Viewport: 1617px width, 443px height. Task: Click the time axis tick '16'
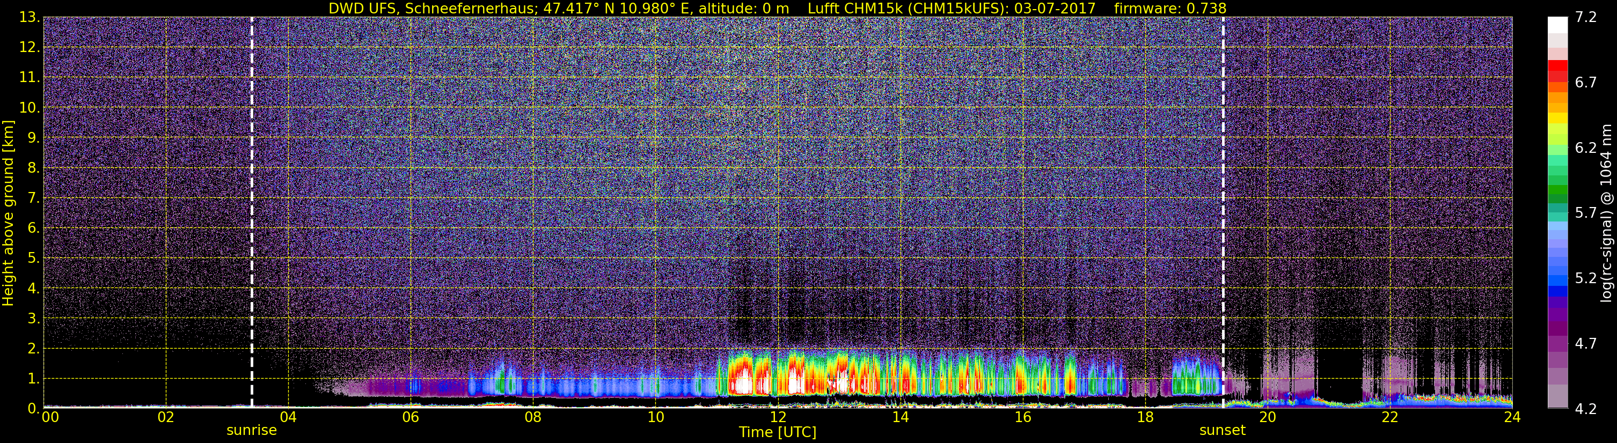pyautogui.click(x=1022, y=417)
